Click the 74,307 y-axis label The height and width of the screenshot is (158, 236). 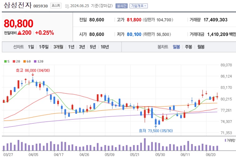[226, 121]
